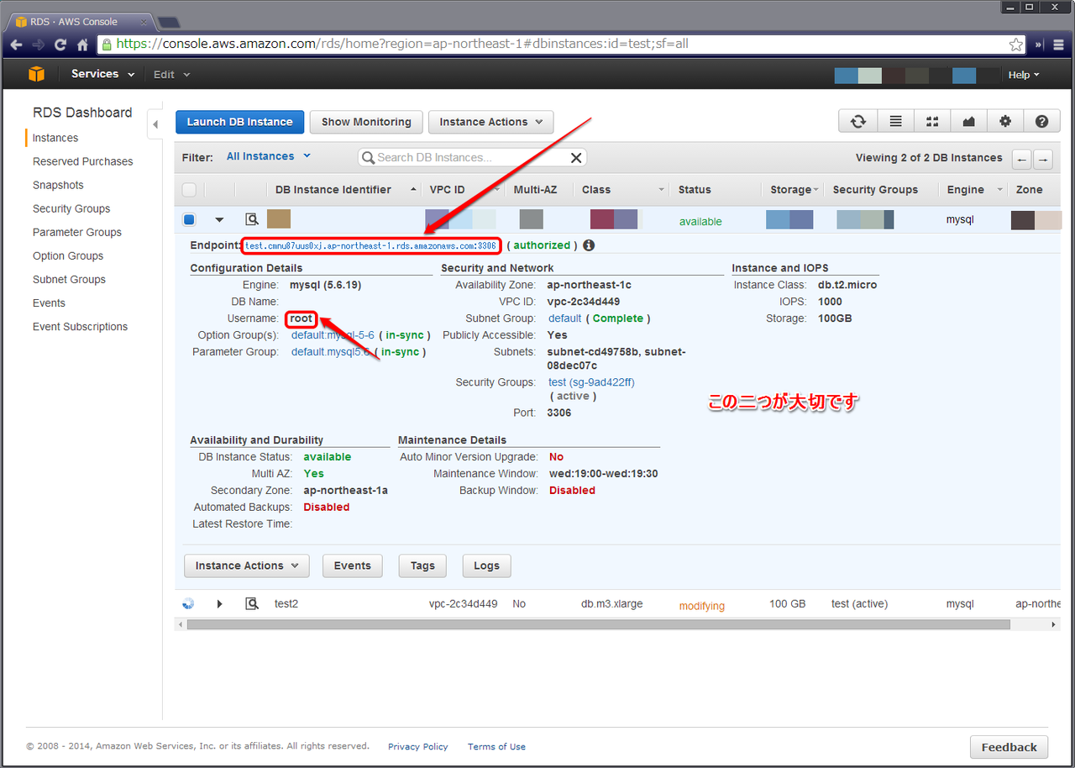1075x768 pixels.
Task: Open the Instance Actions dropdown in the top toolbar
Action: coord(491,122)
